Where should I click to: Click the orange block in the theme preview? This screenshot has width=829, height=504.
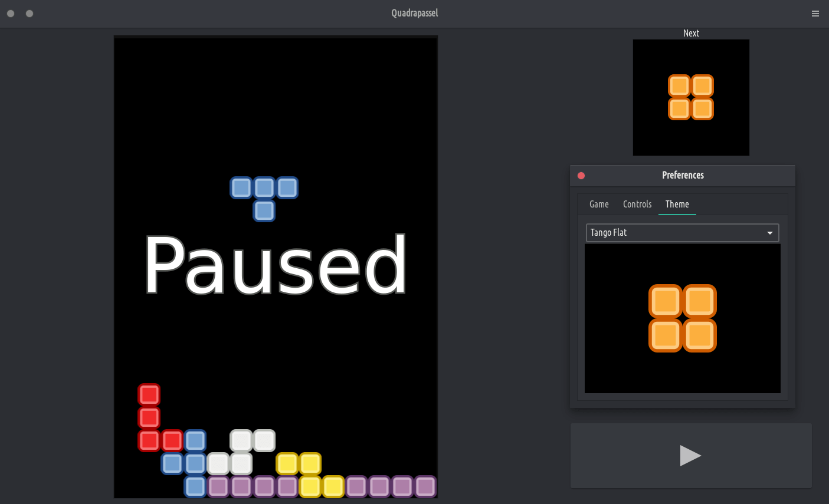pyautogui.click(x=683, y=318)
